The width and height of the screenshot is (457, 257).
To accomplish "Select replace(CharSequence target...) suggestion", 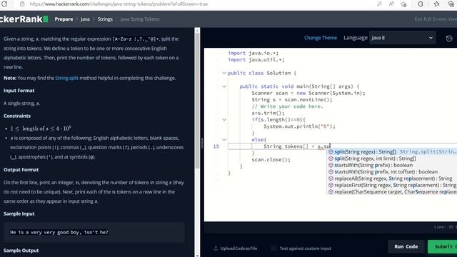I will pos(392,192).
